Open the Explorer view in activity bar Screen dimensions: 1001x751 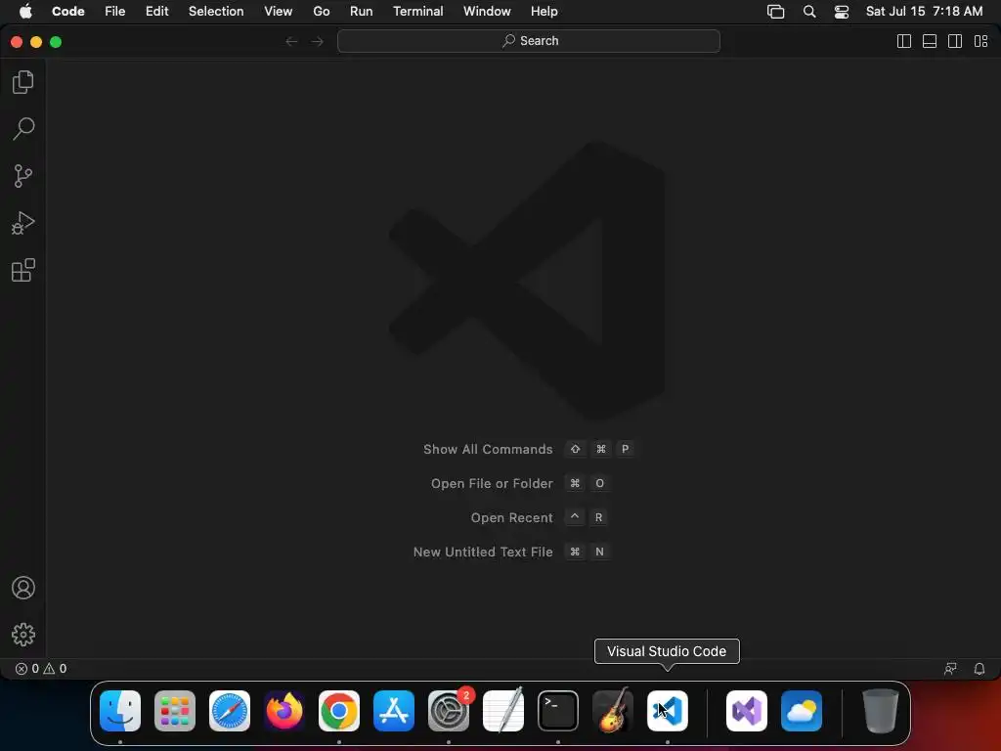coord(23,82)
